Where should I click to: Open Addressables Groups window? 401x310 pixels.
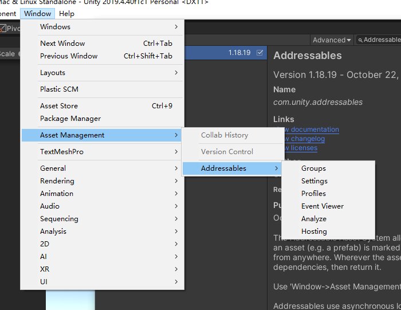(x=328, y=168)
